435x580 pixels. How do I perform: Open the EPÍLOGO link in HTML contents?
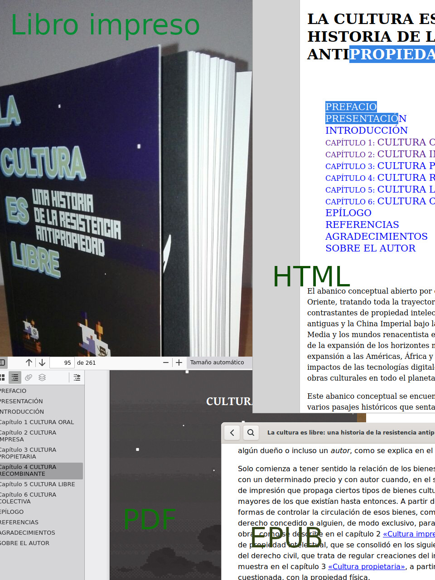pyautogui.click(x=348, y=213)
